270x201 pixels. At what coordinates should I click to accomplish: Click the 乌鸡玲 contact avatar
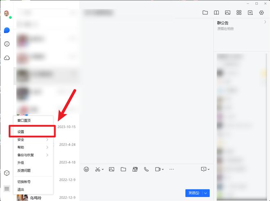pos(22,198)
